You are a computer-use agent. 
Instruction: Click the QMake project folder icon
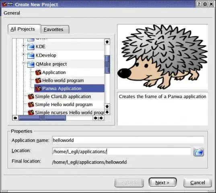[31, 64]
